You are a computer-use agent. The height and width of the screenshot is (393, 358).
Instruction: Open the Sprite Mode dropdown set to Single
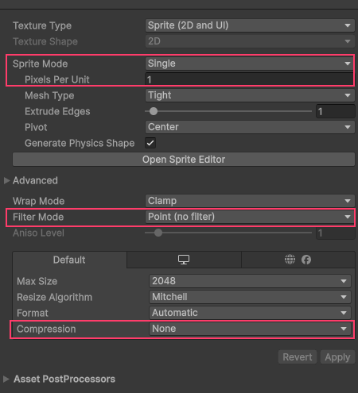tap(249, 64)
